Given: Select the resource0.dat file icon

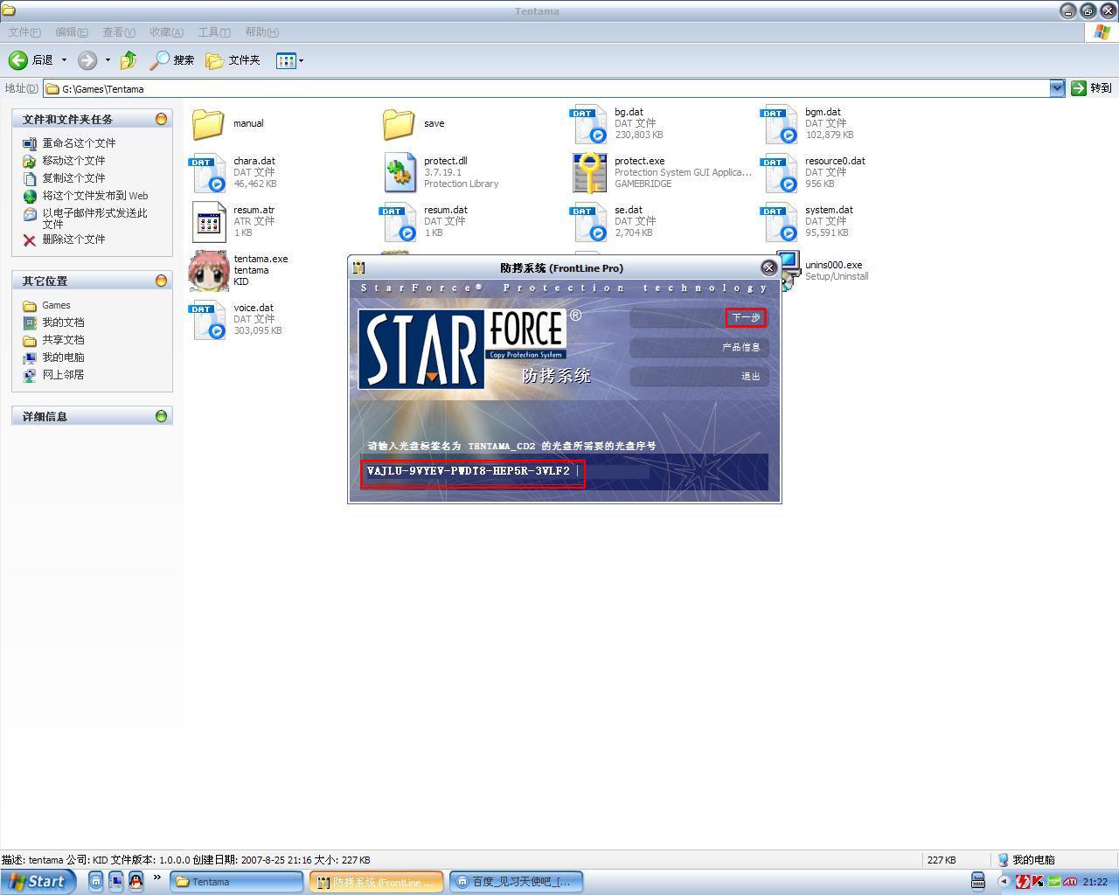Looking at the screenshot, I should tap(779, 173).
